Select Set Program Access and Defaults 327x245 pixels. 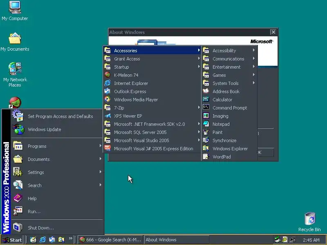[x=57, y=116]
